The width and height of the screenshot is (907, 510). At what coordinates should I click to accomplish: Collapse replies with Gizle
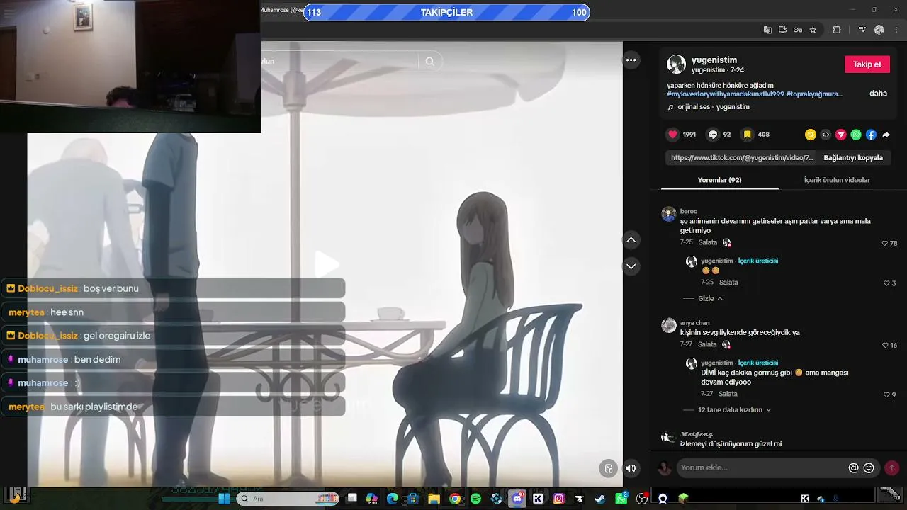[711, 299]
